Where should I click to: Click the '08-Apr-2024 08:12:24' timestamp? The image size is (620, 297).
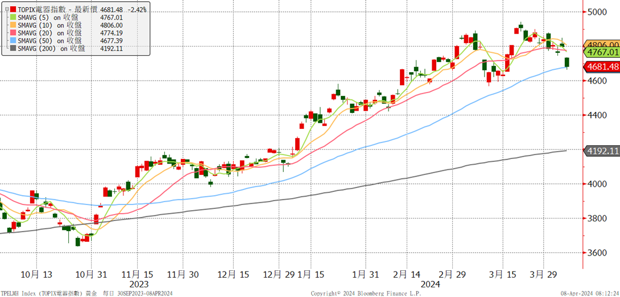[x=590, y=294]
